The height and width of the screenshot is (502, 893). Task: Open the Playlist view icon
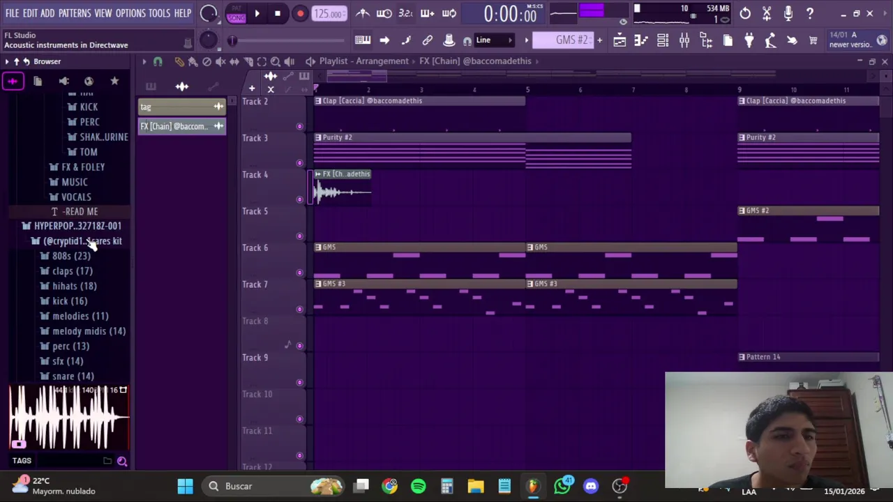(x=620, y=40)
